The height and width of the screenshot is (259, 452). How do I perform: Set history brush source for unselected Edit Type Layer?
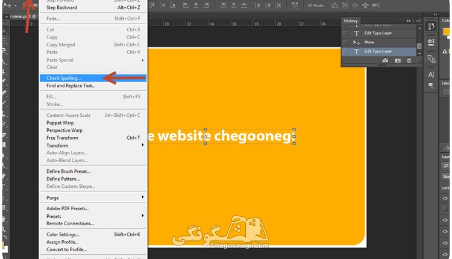346,33
